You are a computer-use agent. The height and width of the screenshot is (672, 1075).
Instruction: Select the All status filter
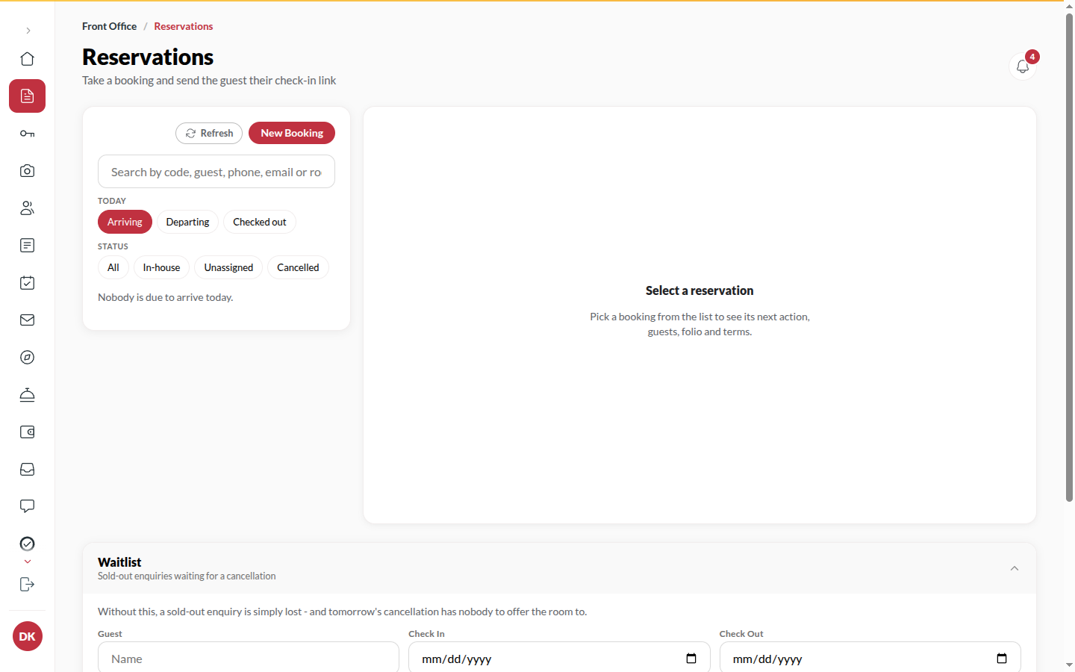tap(113, 267)
